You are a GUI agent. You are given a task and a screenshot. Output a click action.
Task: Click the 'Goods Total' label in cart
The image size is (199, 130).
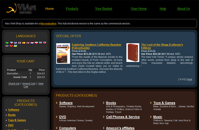point(20,77)
